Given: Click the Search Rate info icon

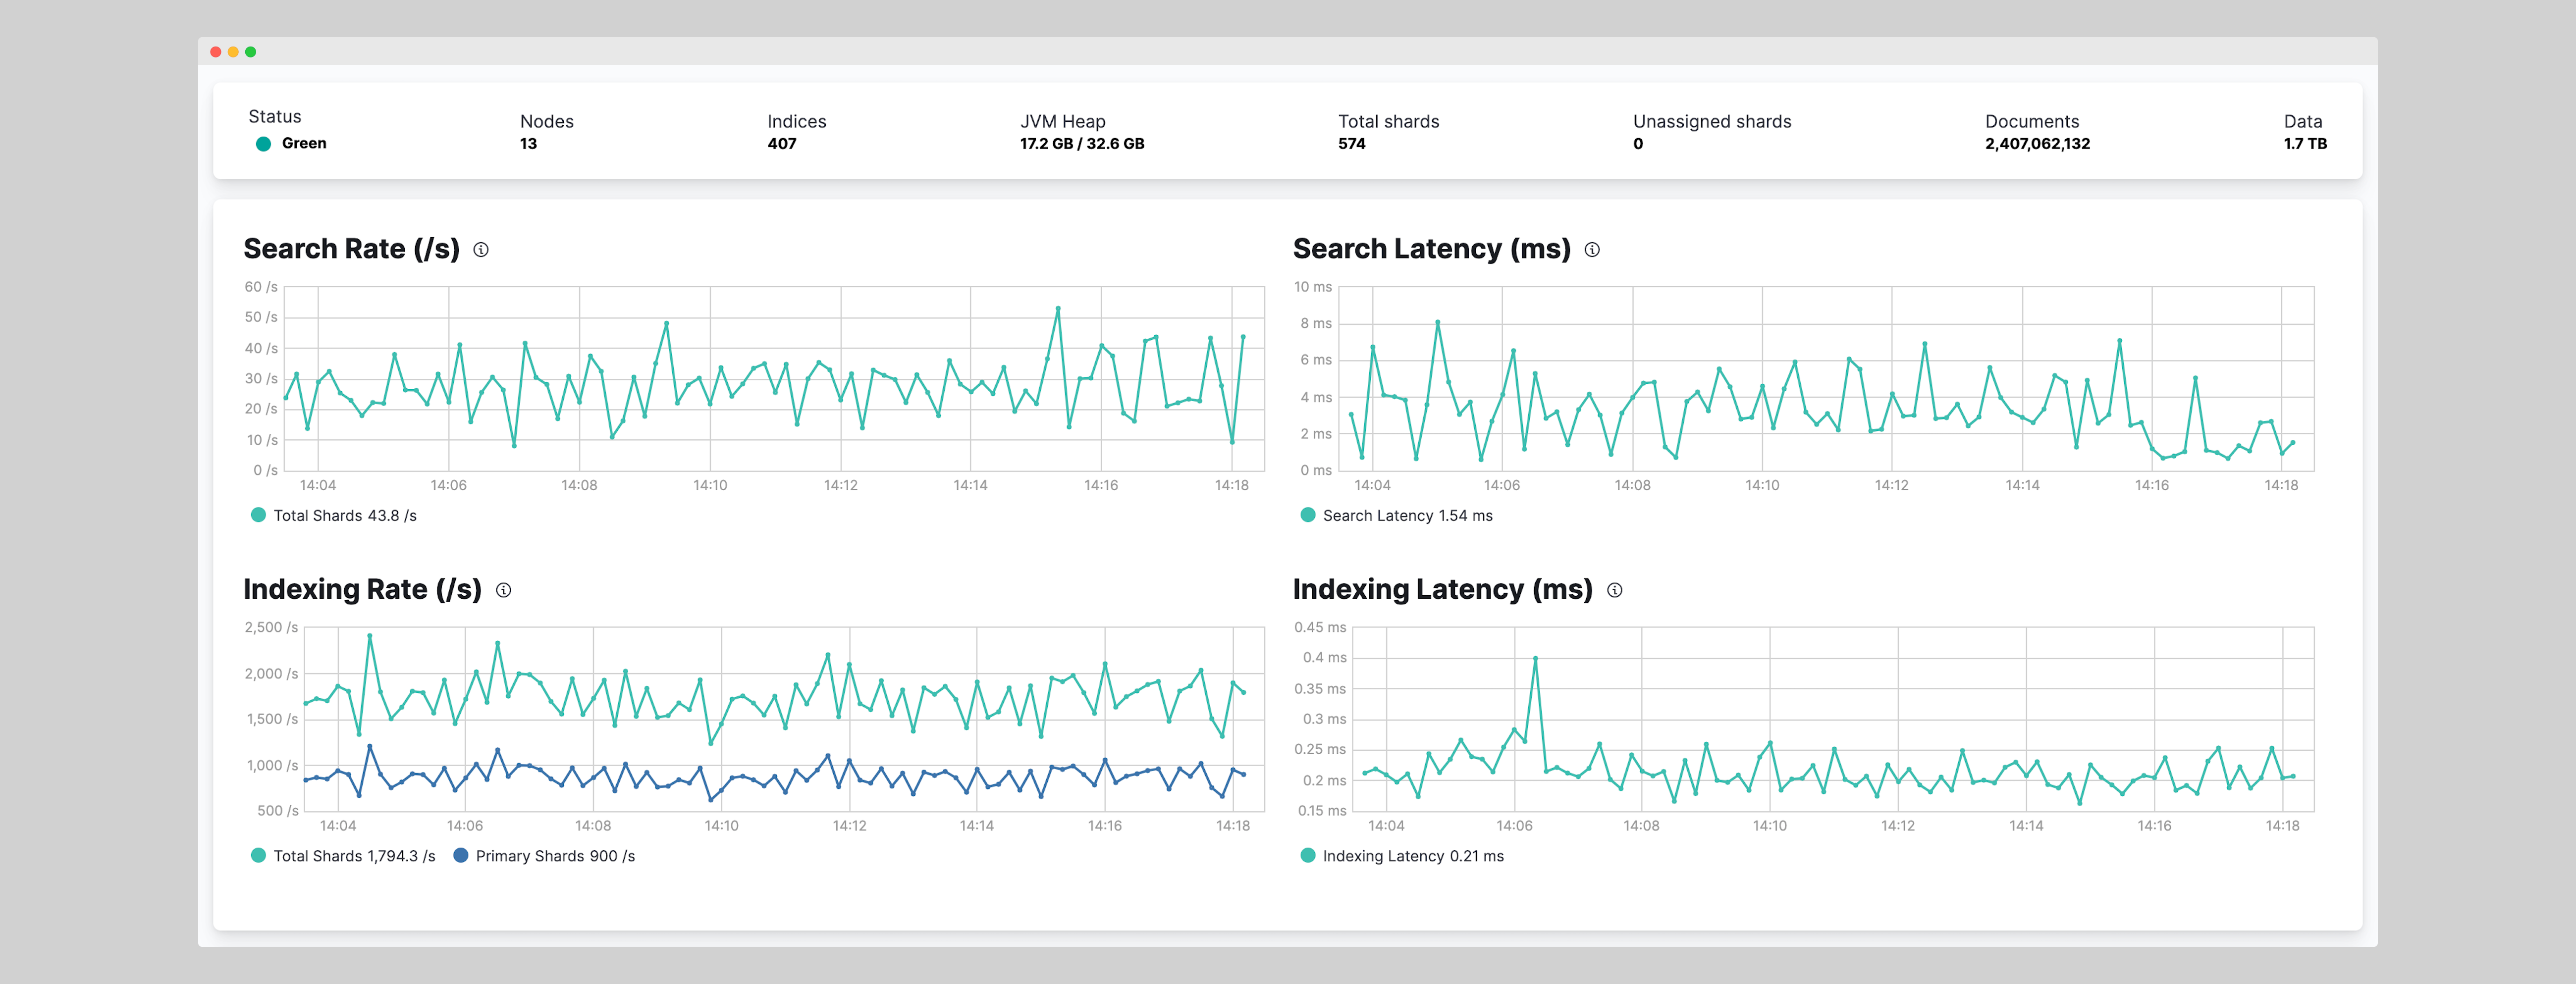Looking at the screenshot, I should click(x=481, y=250).
